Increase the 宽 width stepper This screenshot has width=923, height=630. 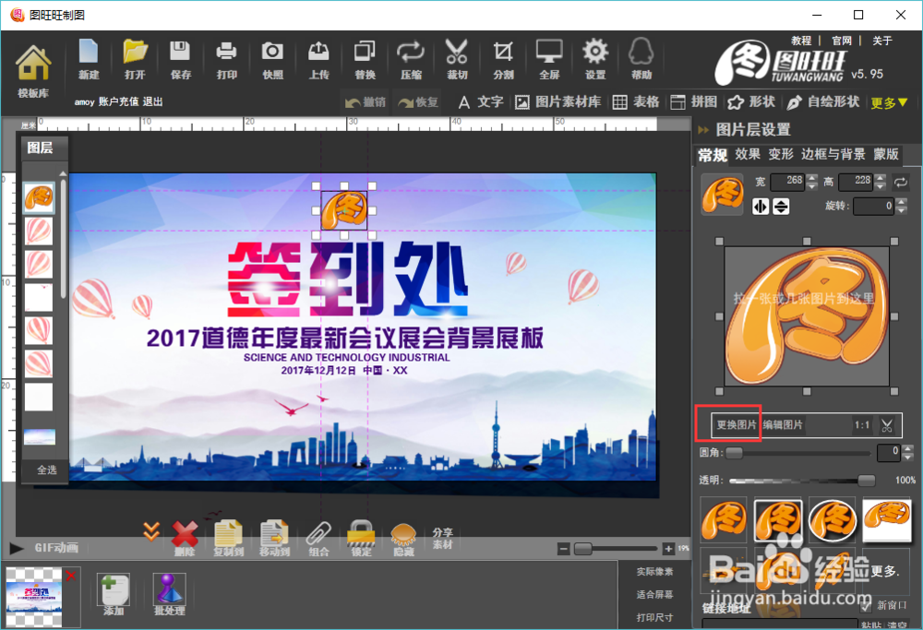[x=812, y=178]
